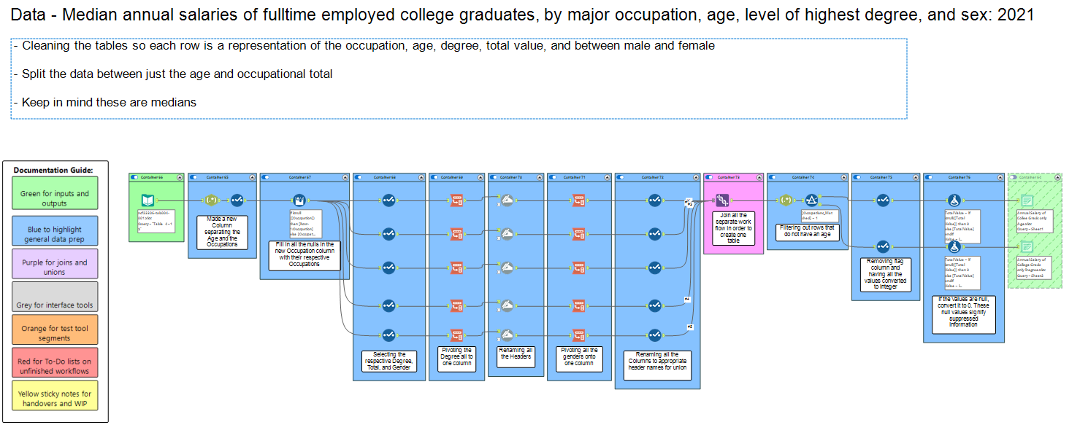1080x441 pixels.
Task: Click the top Transpose tool in Container 69
Action: pos(456,200)
